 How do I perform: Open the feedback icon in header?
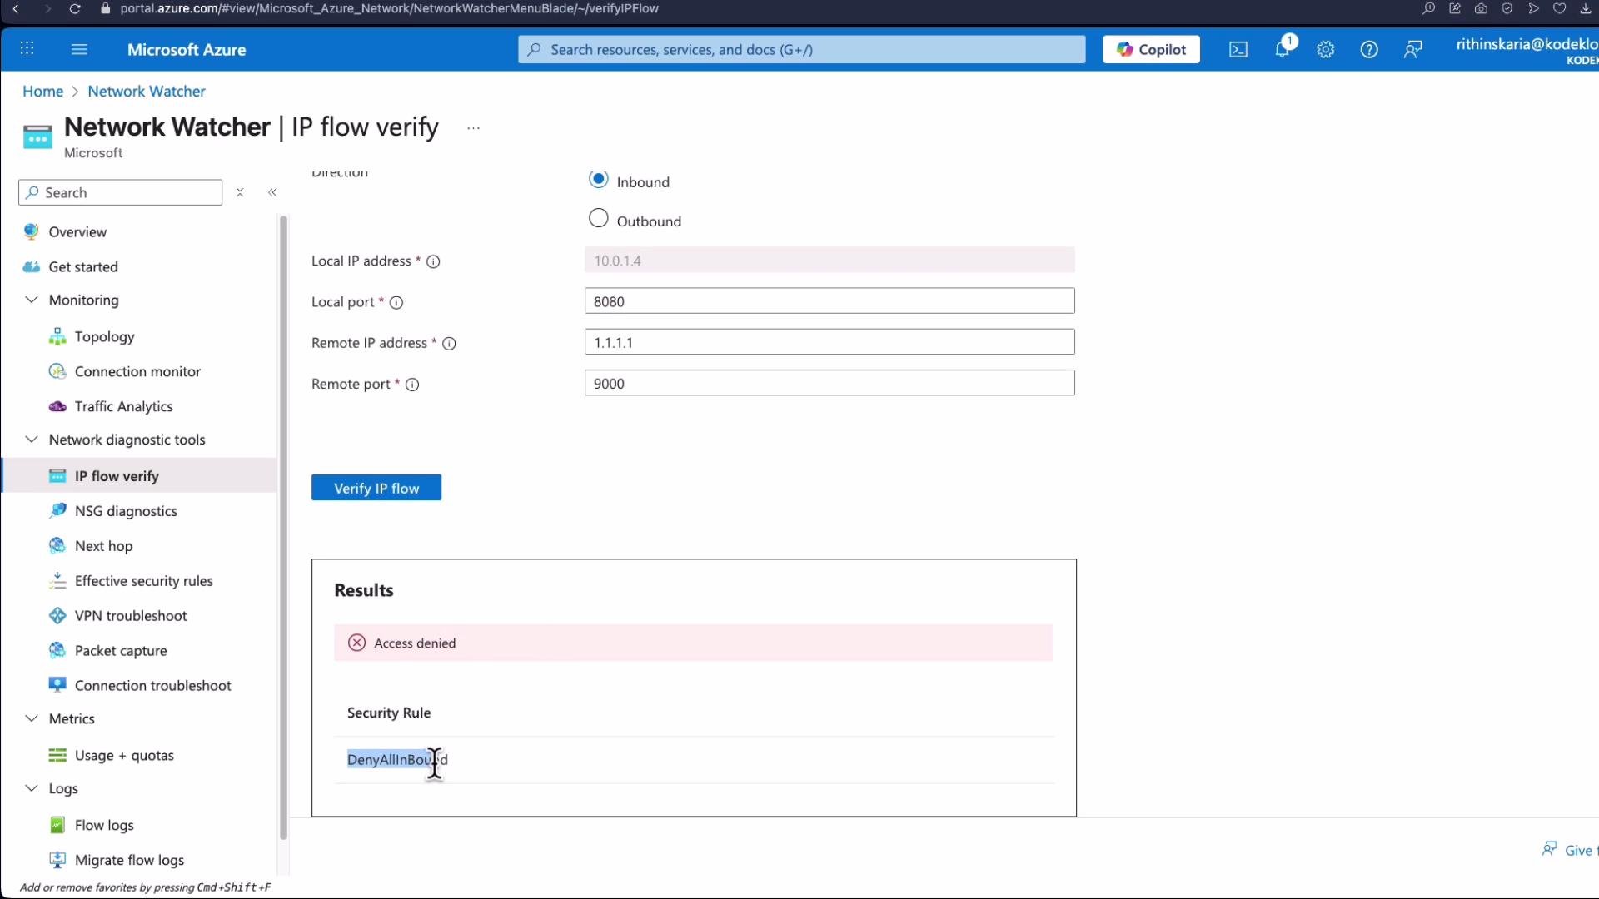point(1413,49)
